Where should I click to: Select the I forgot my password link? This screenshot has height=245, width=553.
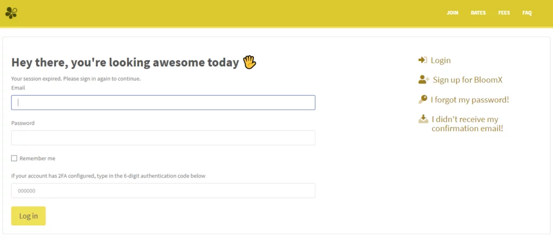(470, 100)
